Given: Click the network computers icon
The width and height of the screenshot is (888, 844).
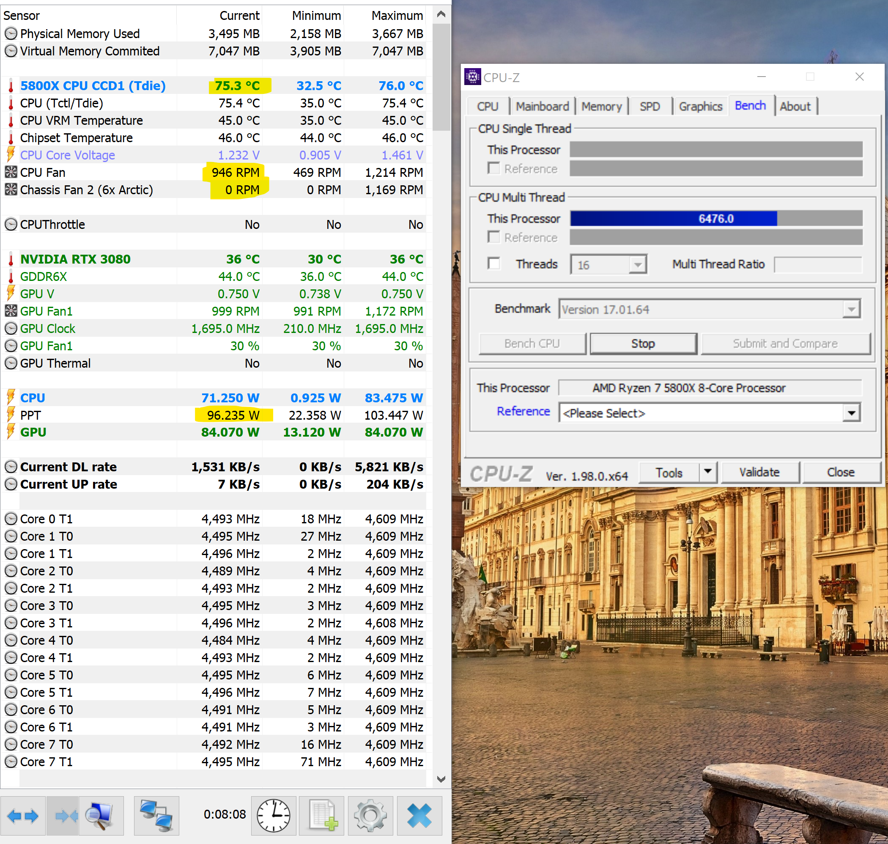Looking at the screenshot, I should [156, 816].
